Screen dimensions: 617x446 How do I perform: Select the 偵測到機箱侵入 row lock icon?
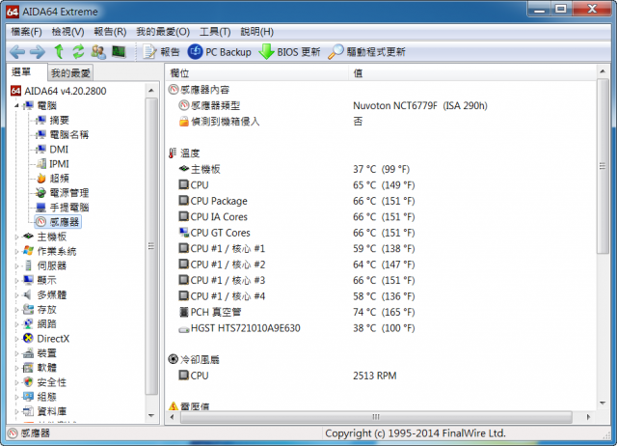click(x=184, y=122)
